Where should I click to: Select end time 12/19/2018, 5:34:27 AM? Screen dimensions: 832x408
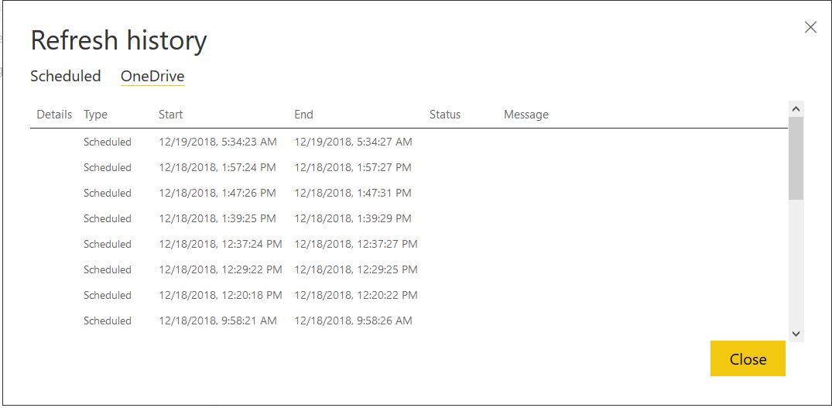[x=353, y=142]
